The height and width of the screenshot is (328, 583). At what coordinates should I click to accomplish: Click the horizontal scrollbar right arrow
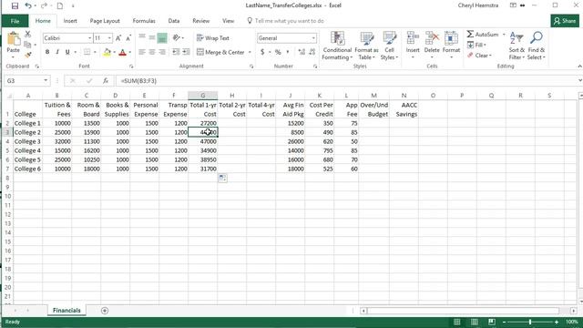click(573, 311)
